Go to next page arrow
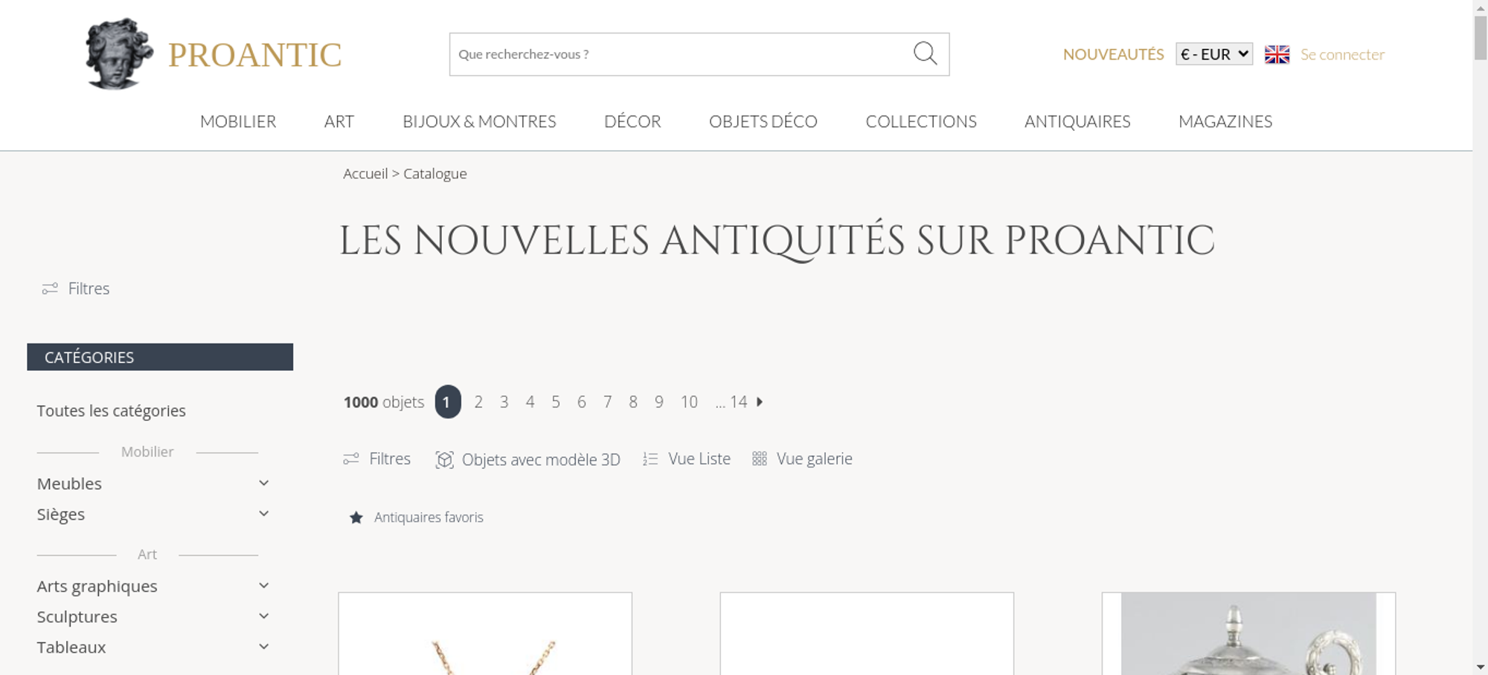Image resolution: width=1488 pixels, height=675 pixels. point(760,401)
